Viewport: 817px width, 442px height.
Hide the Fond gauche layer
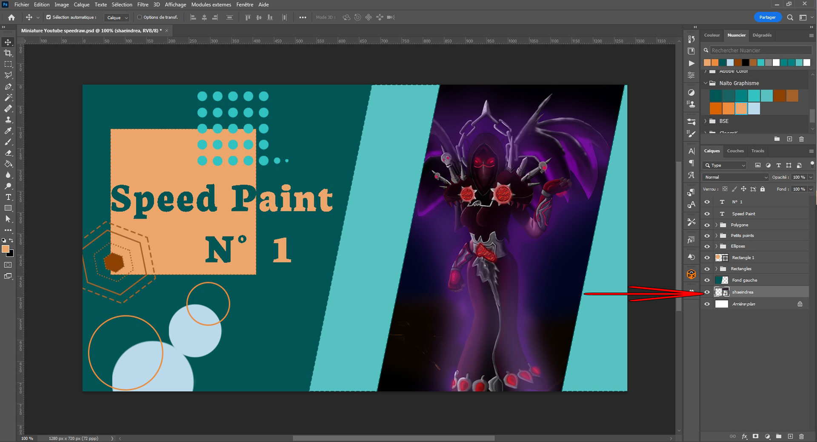tap(707, 280)
